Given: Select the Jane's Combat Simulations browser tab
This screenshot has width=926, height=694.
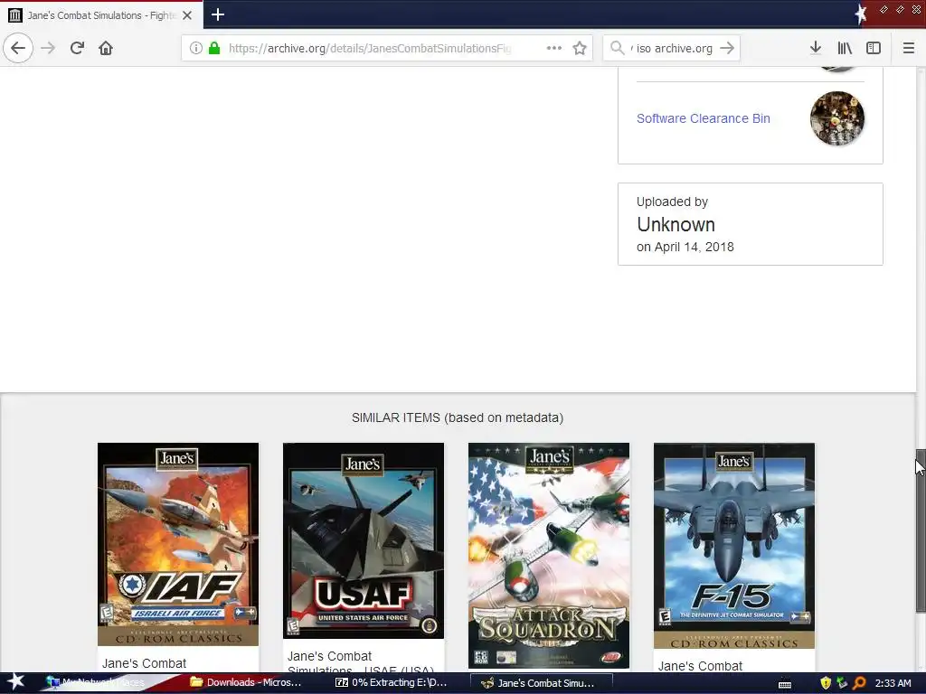Looking at the screenshot, I should click(x=101, y=14).
